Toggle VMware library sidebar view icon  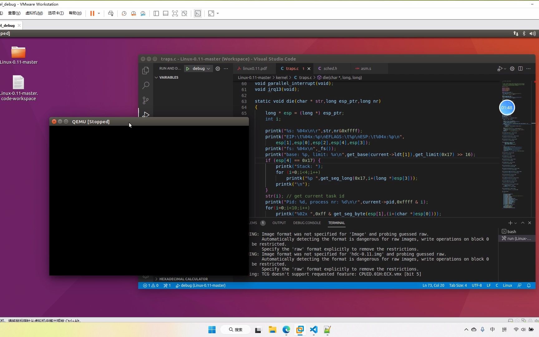click(156, 13)
